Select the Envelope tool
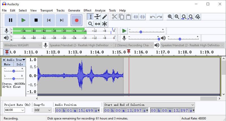This screenshot has width=226, height=121. click(x=97, y=17)
